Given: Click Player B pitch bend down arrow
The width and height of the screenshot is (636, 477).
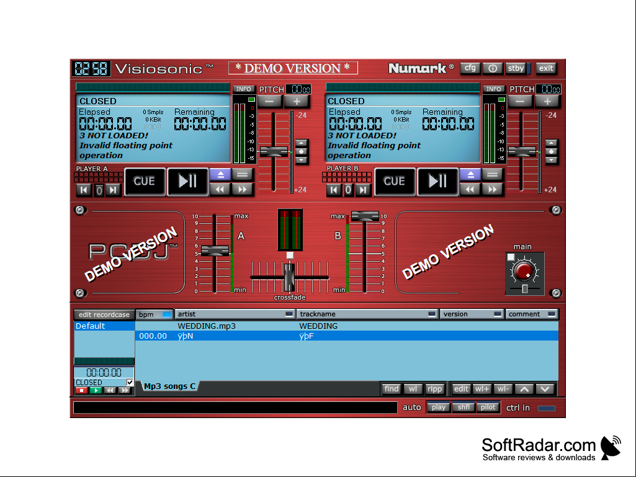Looking at the screenshot, I should (x=551, y=160).
